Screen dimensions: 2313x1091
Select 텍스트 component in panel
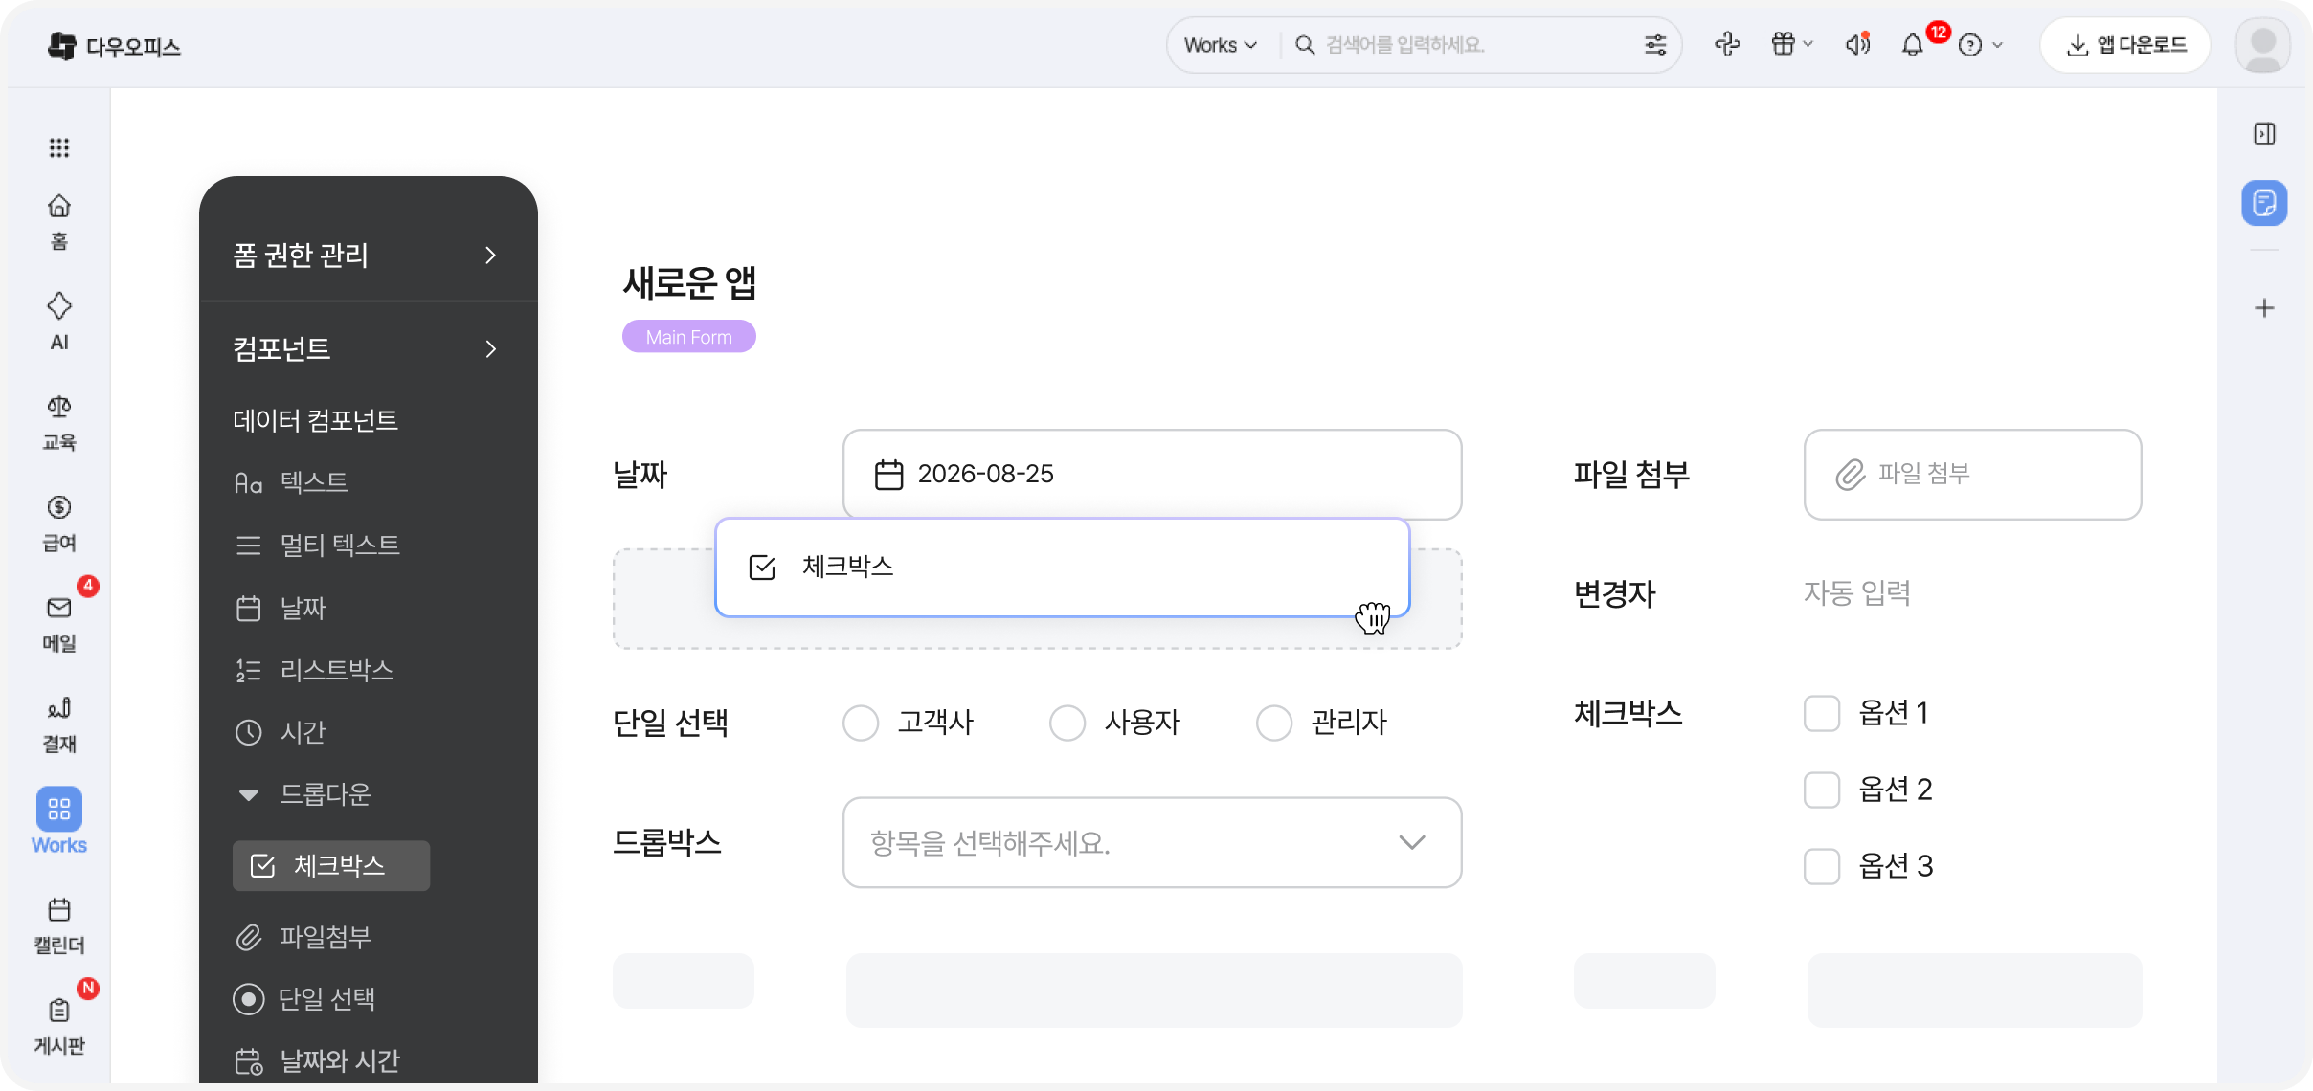(291, 482)
